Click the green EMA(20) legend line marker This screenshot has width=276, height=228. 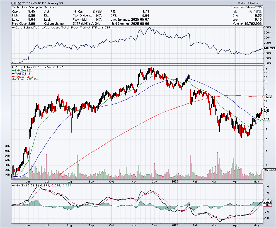tap(13, 71)
